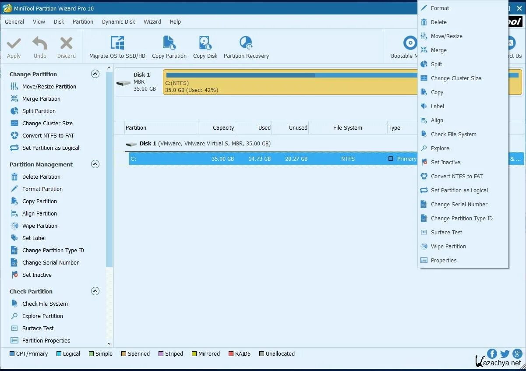Click Delete Partition in sidebar

click(41, 177)
